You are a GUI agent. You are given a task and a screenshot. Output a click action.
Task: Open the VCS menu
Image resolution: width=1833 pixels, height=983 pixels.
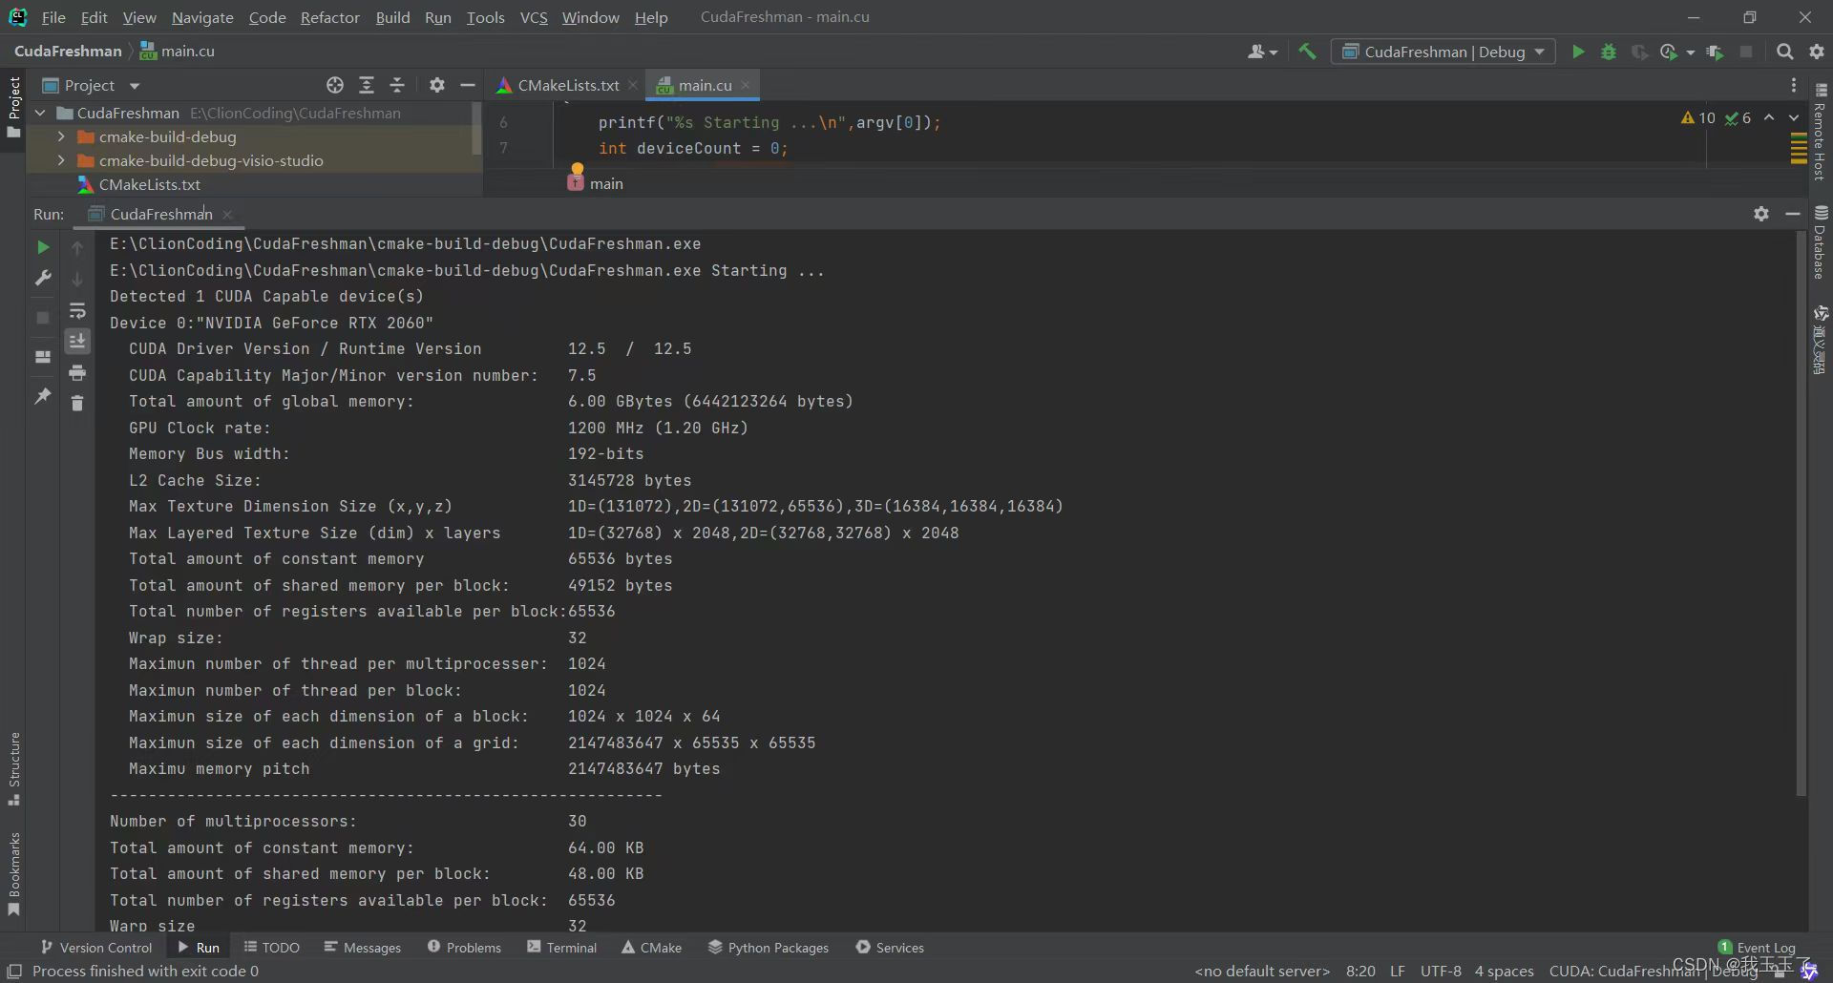[534, 17]
